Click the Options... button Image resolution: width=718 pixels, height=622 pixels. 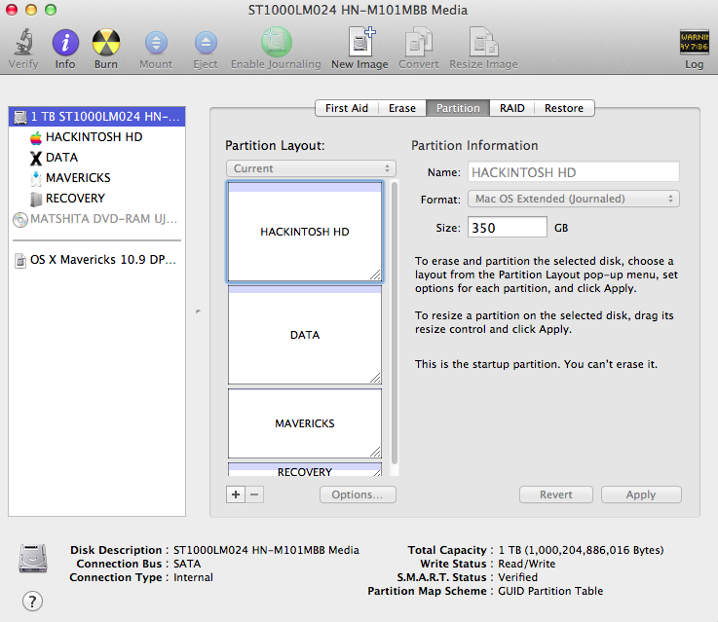tap(358, 494)
